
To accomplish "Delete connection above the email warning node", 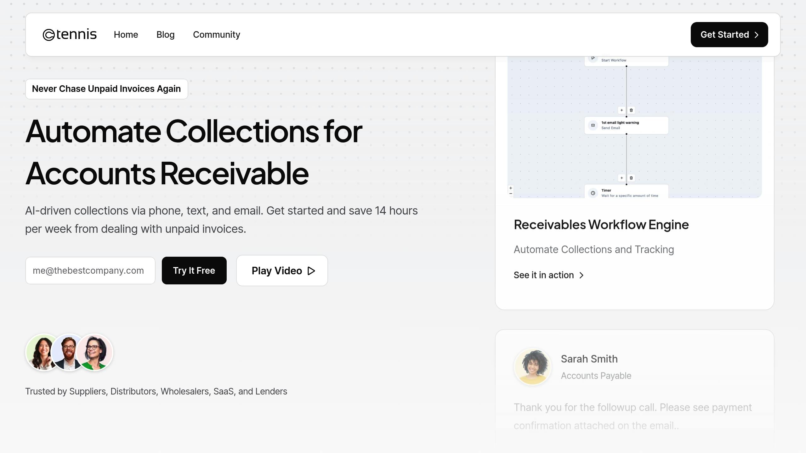I will [631, 110].
